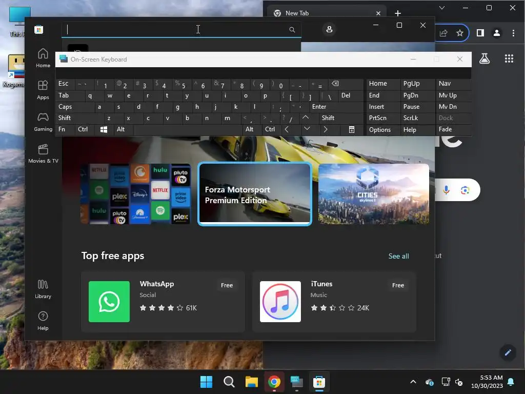
Task: Click the Esc key on keyboard
Action: tap(65, 84)
